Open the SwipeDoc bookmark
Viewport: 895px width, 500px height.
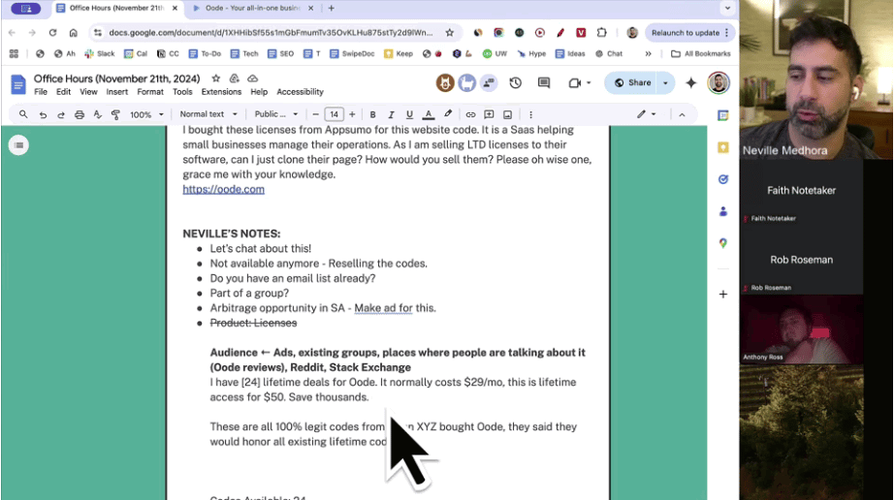[x=352, y=53]
